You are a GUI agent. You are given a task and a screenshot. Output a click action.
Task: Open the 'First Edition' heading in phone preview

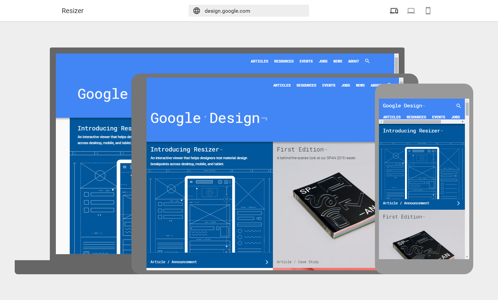pyautogui.click(x=404, y=217)
